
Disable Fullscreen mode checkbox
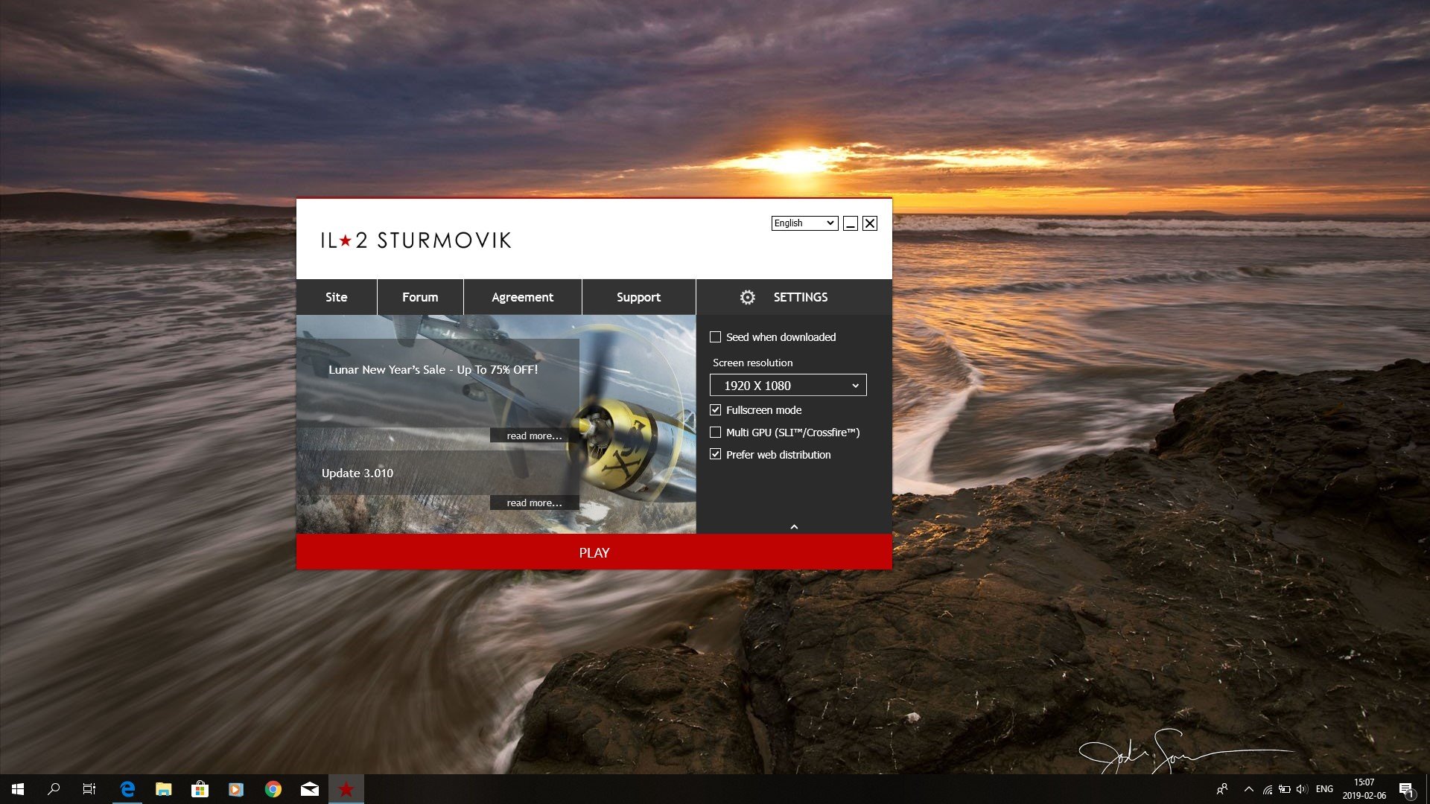point(715,410)
